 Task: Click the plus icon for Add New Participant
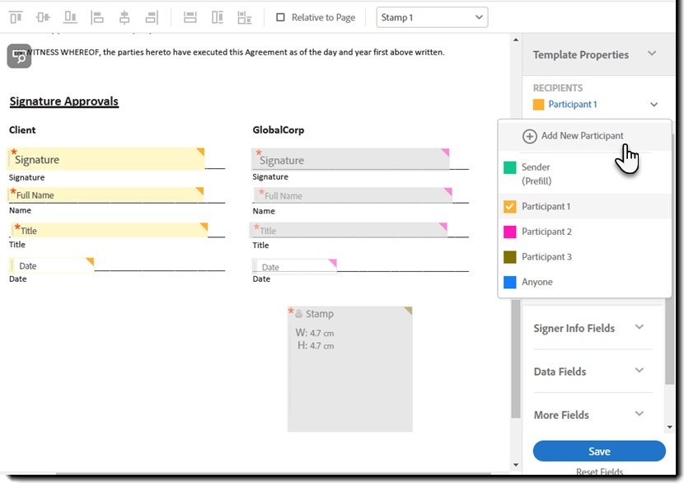pos(531,136)
